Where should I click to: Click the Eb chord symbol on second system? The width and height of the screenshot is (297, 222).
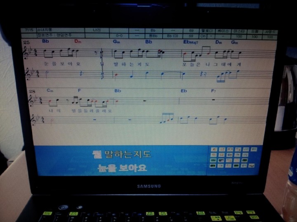[184, 91]
